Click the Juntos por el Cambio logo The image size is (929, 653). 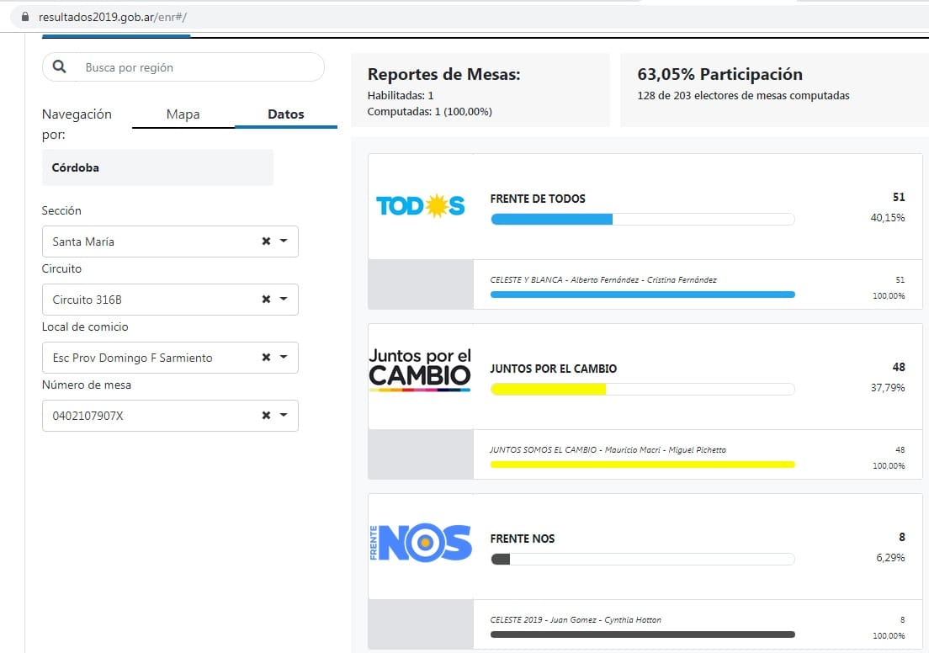coord(420,369)
